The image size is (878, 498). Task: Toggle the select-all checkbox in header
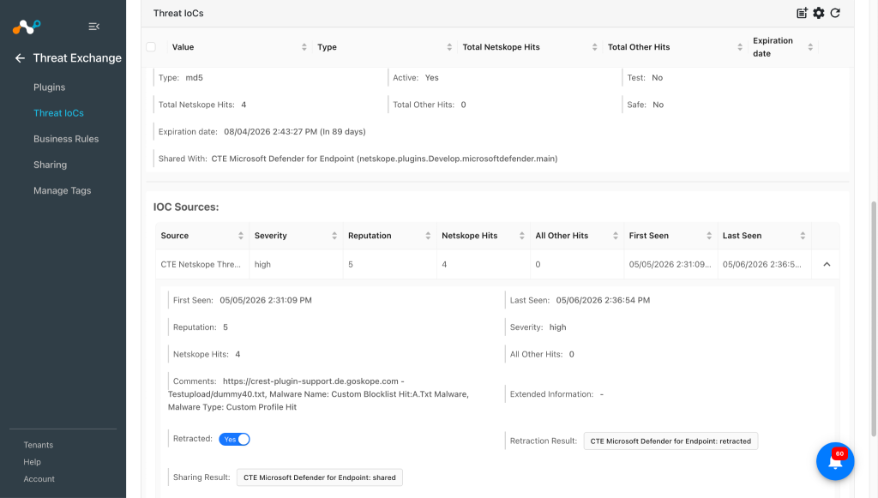click(x=151, y=47)
